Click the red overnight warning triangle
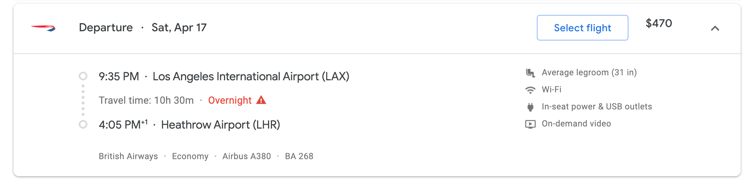752x184 pixels. click(261, 100)
